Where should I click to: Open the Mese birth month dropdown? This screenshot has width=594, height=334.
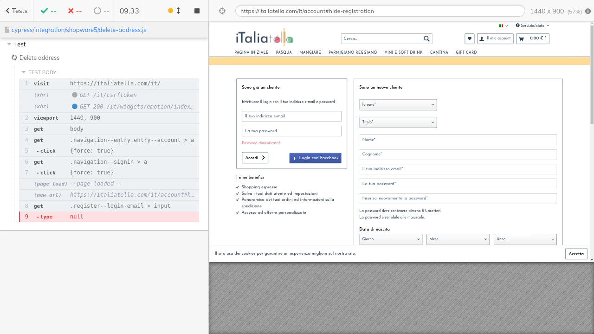pos(458,239)
